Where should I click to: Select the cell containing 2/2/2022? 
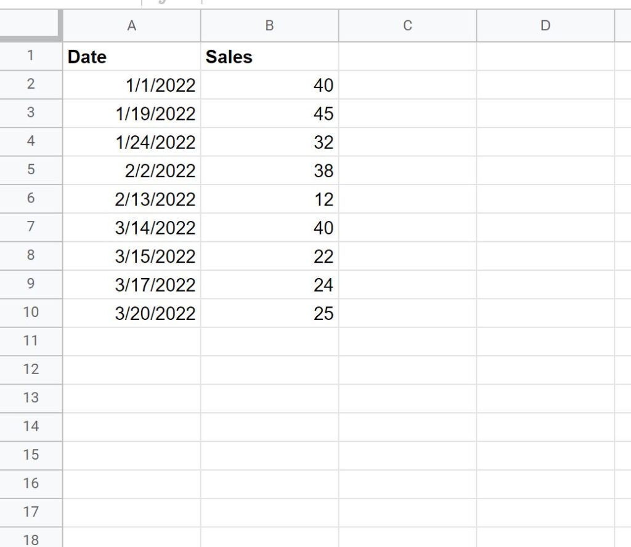pyautogui.click(x=131, y=170)
